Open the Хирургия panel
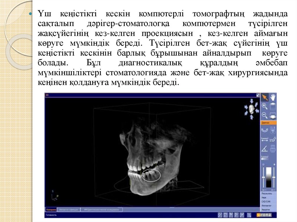Viewport: 297px width, 222px height. tap(269, 210)
